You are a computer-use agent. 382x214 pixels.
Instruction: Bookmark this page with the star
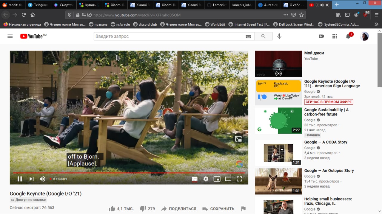[x=301, y=15]
